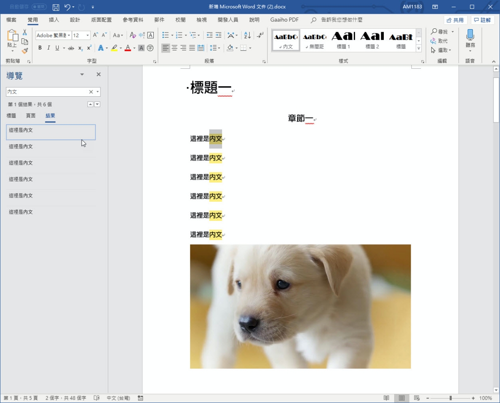Center-align the paragraph text
Image resolution: width=500 pixels, height=403 pixels.
pyautogui.click(x=175, y=48)
